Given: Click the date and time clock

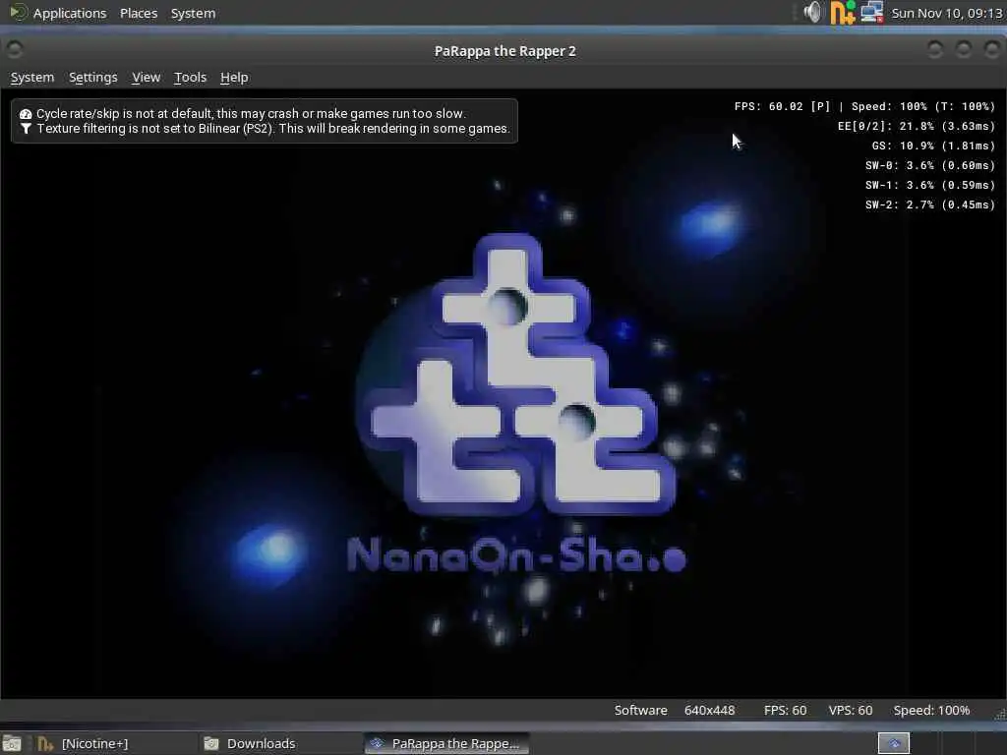Looking at the screenshot, I should coord(947,13).
